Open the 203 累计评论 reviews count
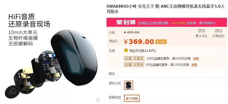228x104 pixels. 201,33
